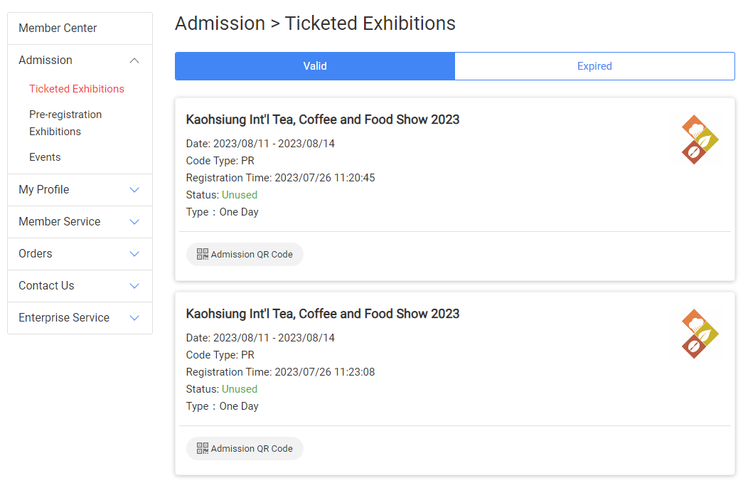Open first ticket's Admission QR Code
743x493 pixels.
click(x=245, y=254)
